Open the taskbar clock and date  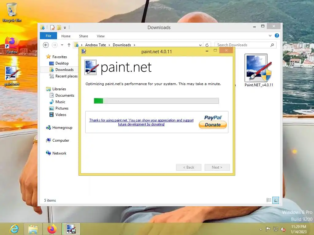pyautogui.click(x=299, y=229)
